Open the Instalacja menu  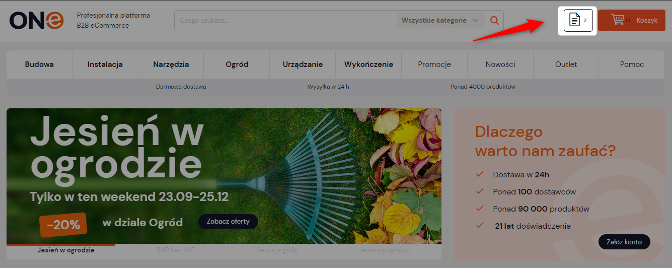(x=105, y=64)
